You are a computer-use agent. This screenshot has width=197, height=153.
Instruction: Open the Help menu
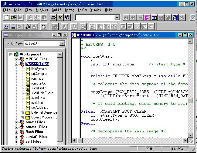(x=108, y=10)
